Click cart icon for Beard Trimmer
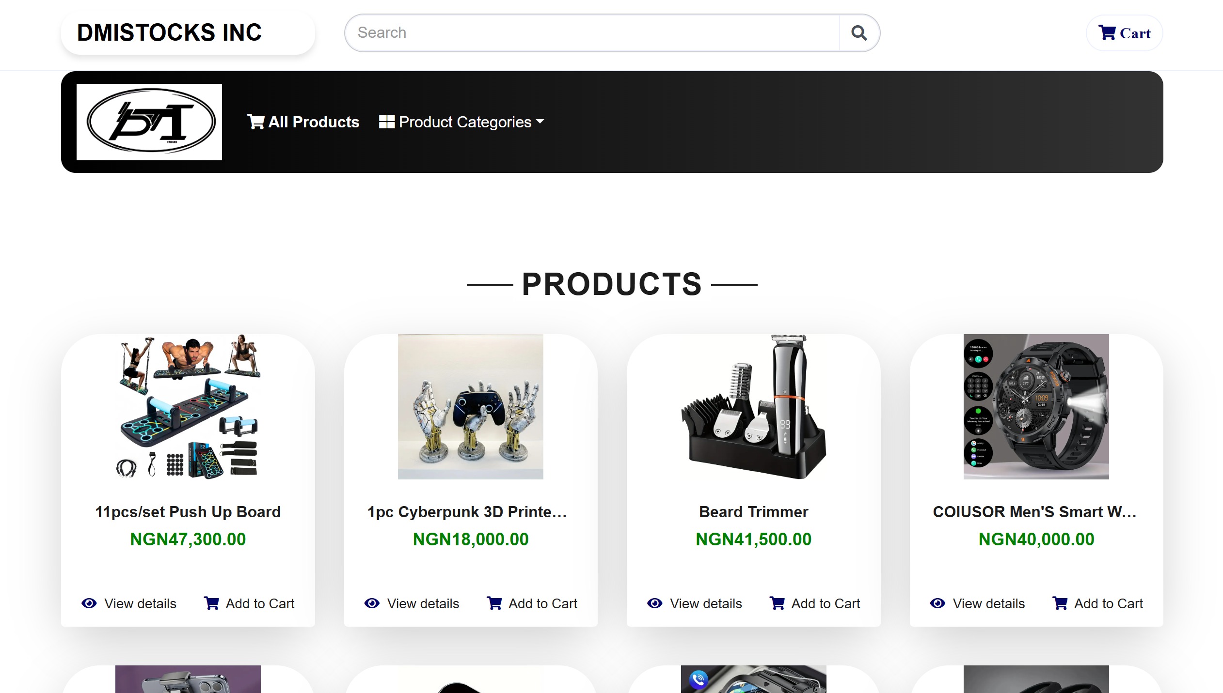The height and width of the screenshot is (693, 1223). [777, 603]
